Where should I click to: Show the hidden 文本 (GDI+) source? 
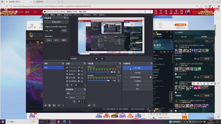tap(79, 68)
